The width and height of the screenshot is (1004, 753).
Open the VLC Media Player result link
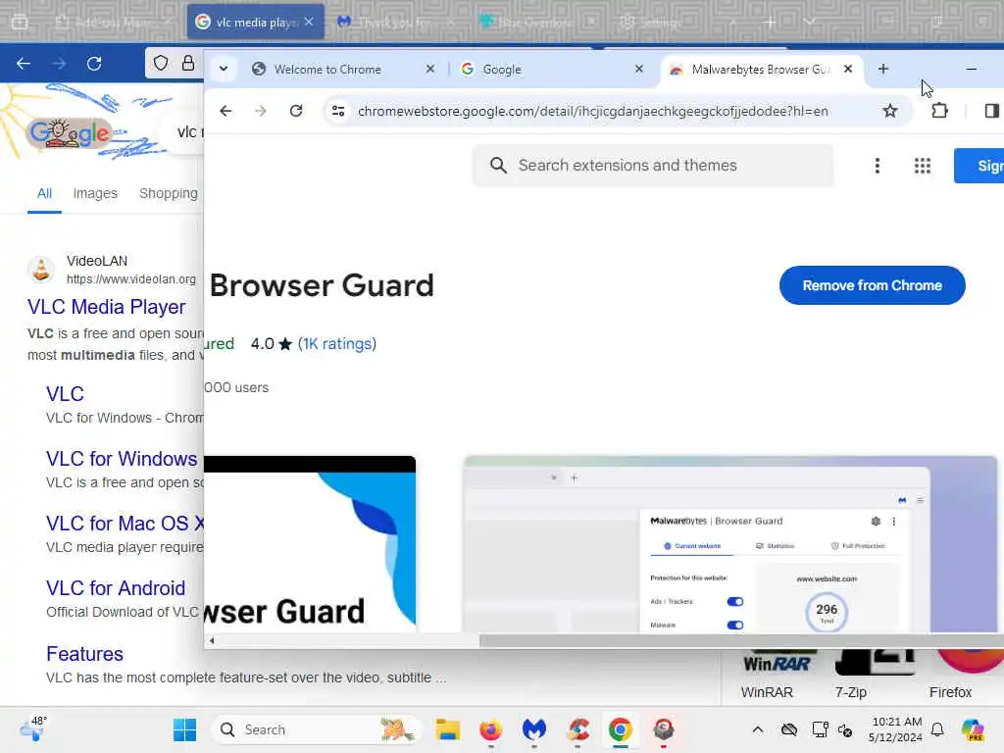coord(106,307)
